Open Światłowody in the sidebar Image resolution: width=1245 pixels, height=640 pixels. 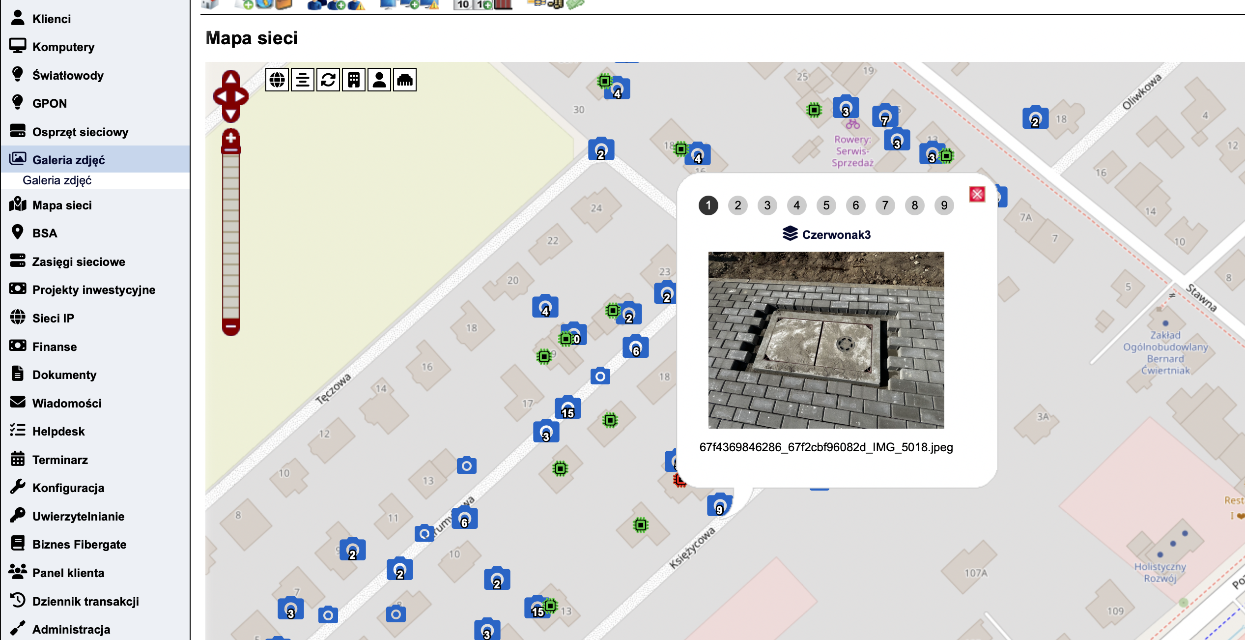pyautogui.click(x=95, y=75)
